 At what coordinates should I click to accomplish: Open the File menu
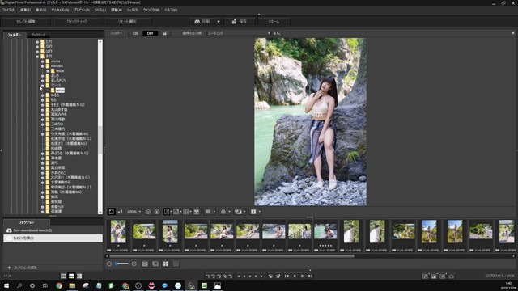pos(9,10)
